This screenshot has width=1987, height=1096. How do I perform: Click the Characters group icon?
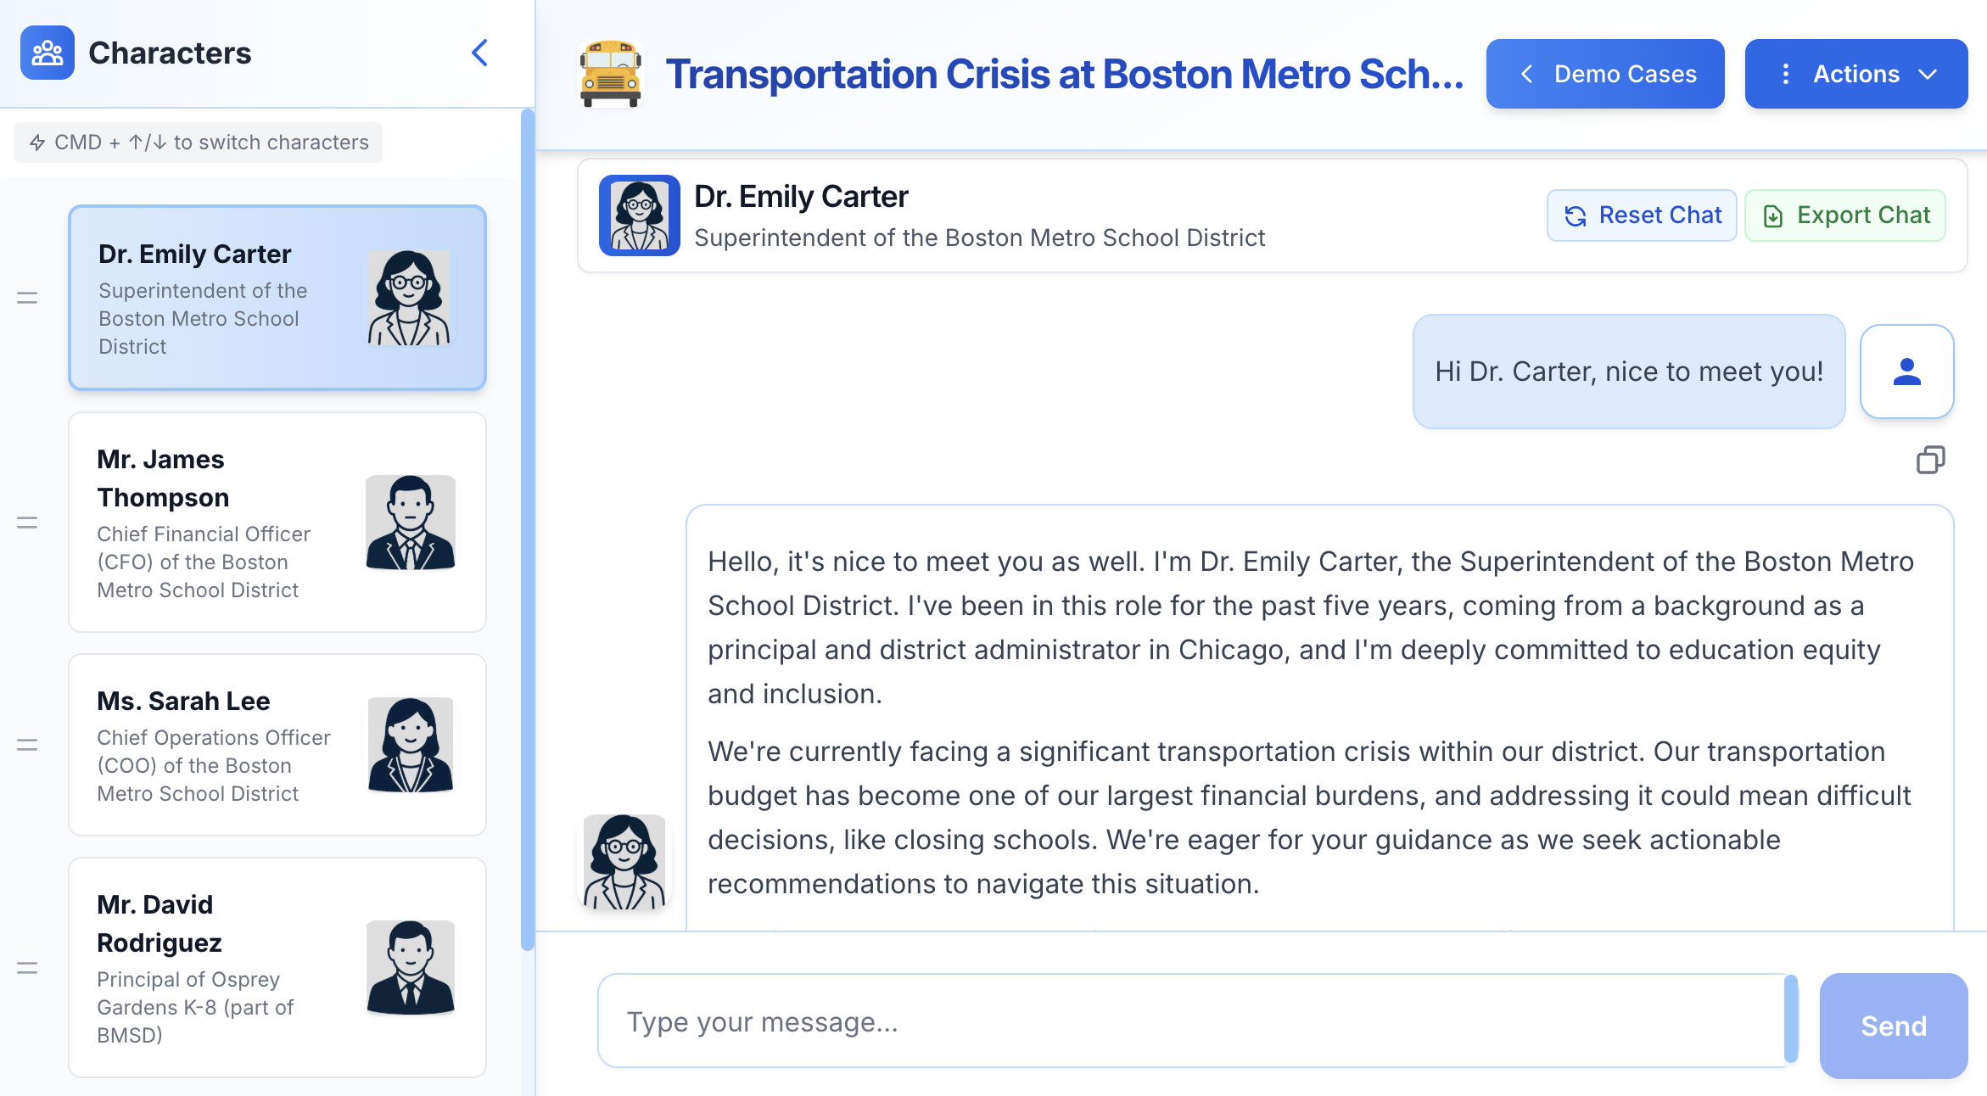coord(48,53)
